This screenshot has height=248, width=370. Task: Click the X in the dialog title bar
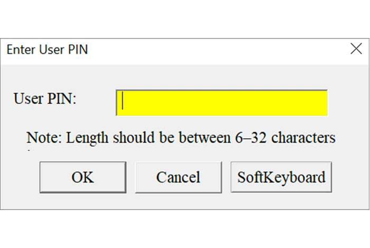click(356, 50)
